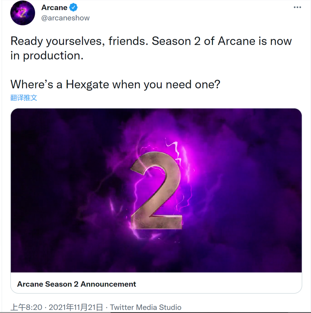The height and width of the screenshot is (313, 311).
Task: Open the Twitter Media Studio source link
Action: 146,307
